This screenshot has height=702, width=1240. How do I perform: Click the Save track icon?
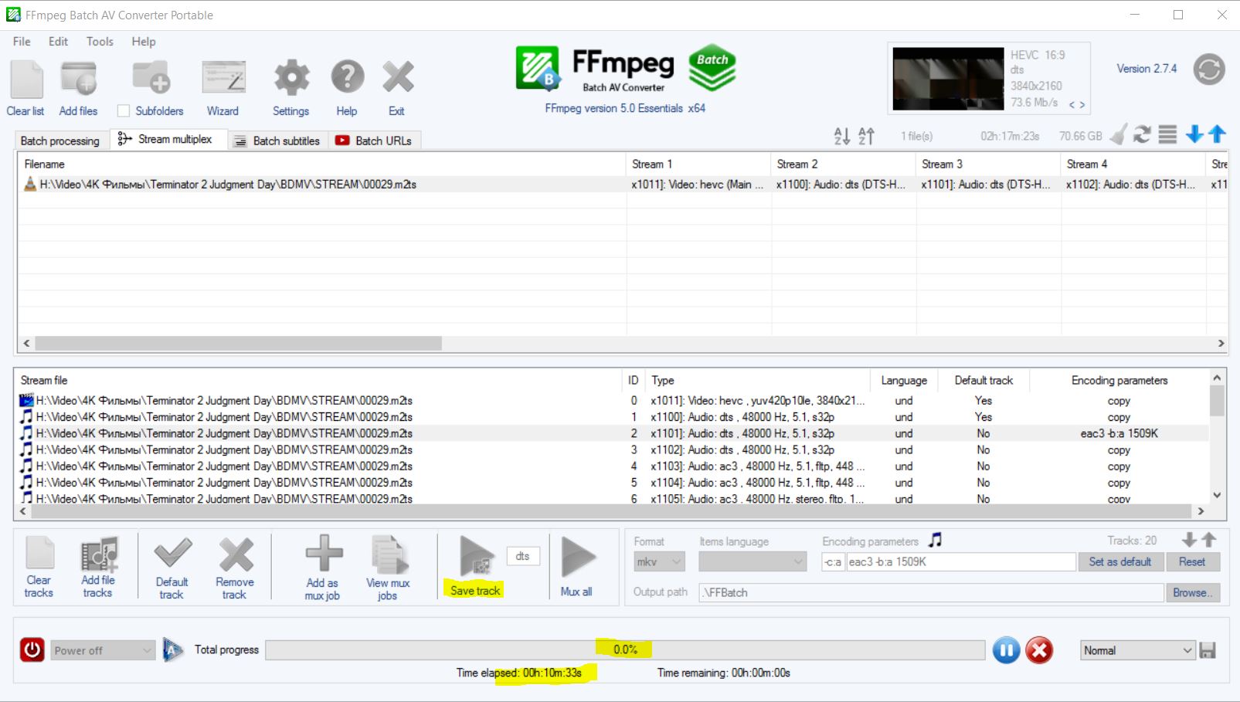tap(476, 558)
